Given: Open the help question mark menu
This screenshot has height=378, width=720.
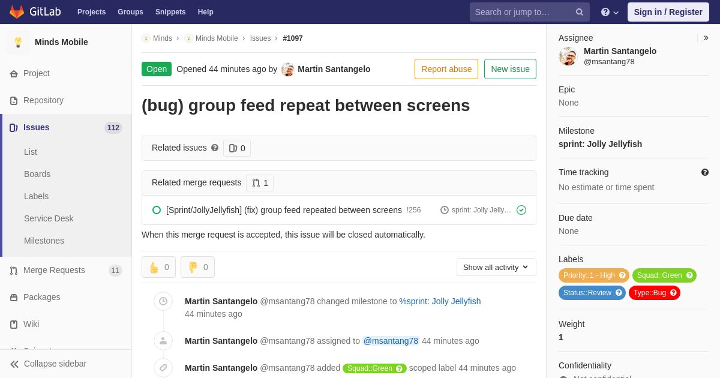Looking at the screenshot, I should [610, 12].
